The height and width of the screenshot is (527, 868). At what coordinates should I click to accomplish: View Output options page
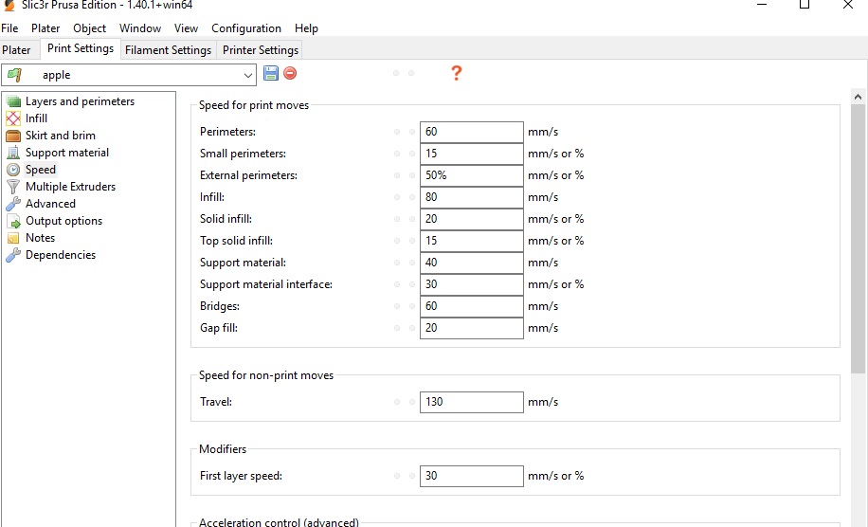point(63,221)
